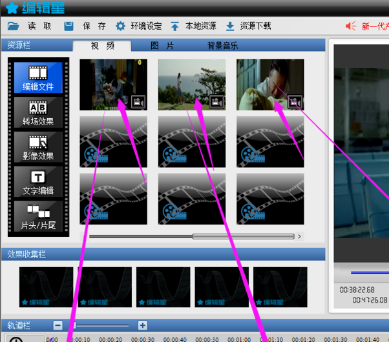The image size is (389, 342).
Task: Click the empty slot below the seaside video
Action: [x=192, y=142]
